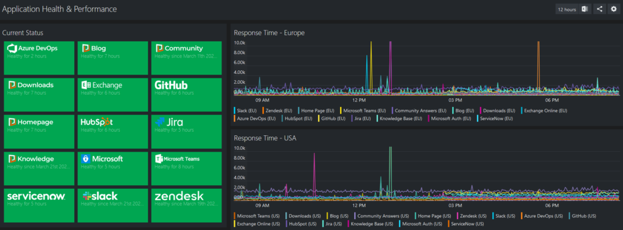Select the GitHub status tile
This screenshot has width=623, height=230.
coord(186,95)
